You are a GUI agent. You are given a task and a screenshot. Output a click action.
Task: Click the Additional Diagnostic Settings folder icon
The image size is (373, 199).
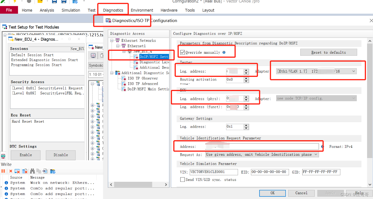pos(118,73)
